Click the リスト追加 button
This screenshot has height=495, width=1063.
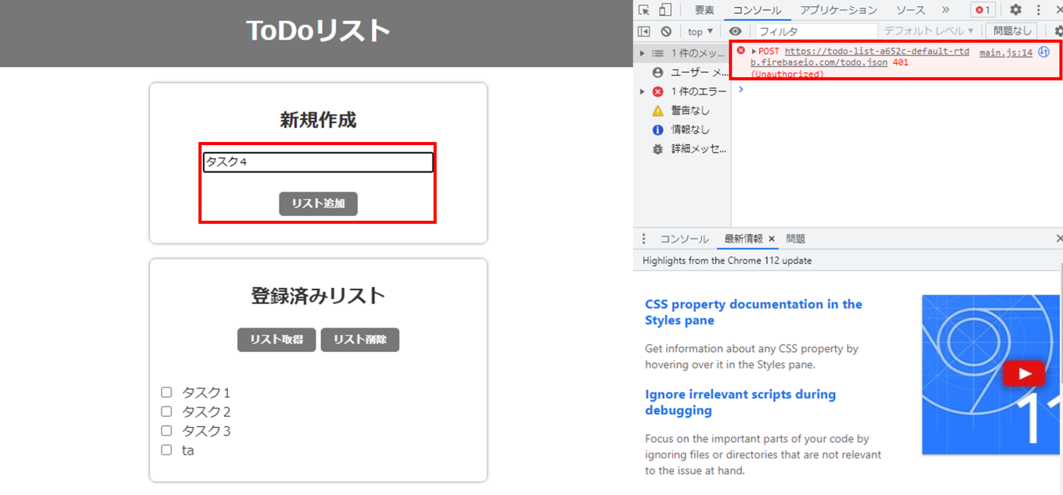click(318, 204)
